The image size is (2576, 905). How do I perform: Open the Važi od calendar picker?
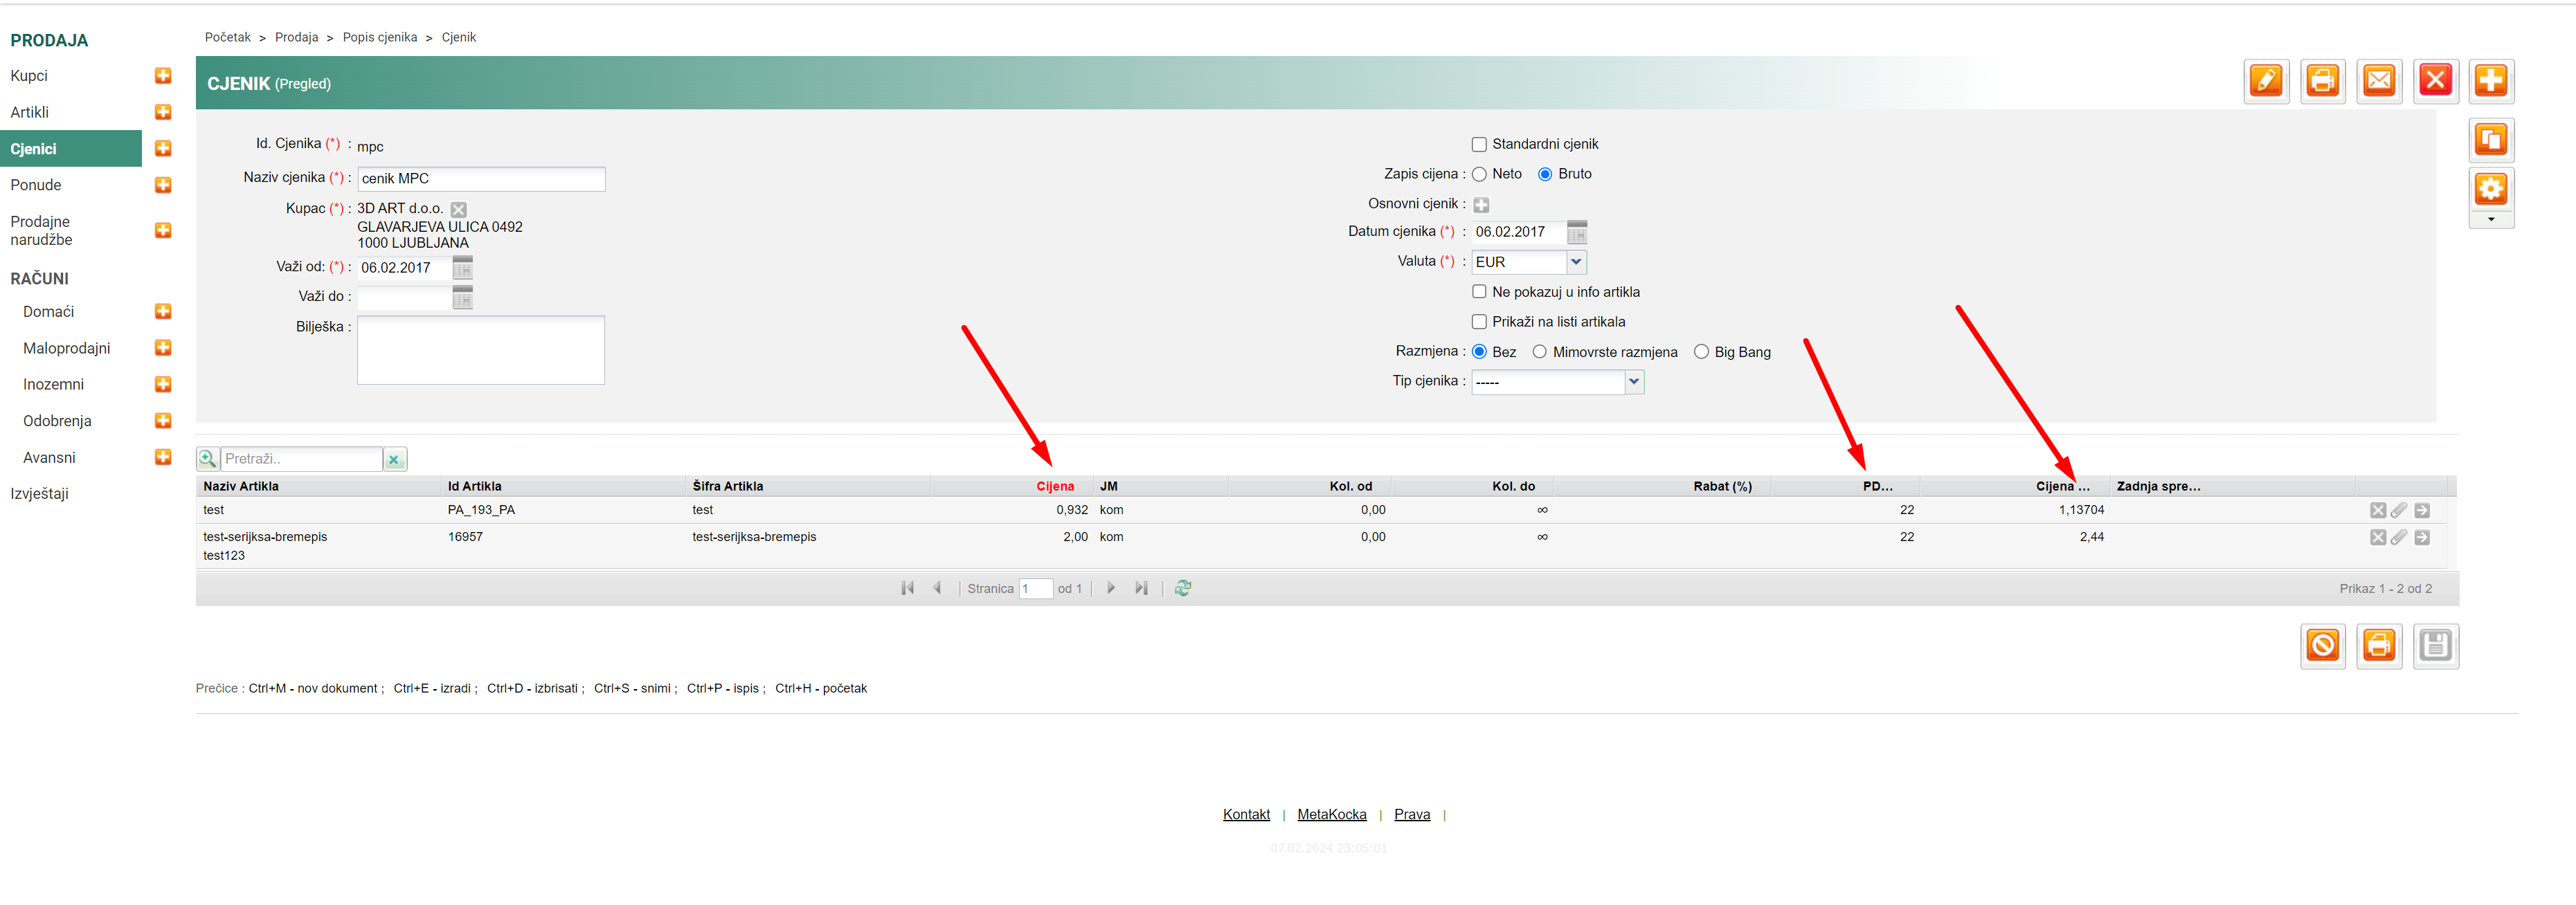462,268
